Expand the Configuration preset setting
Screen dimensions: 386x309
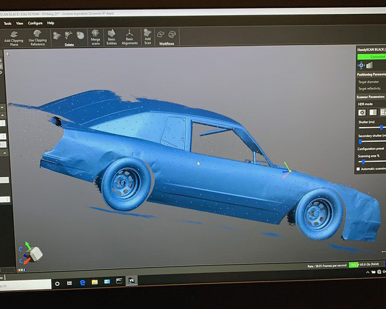click(371, 149)
